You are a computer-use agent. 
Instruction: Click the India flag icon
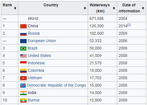23,93
